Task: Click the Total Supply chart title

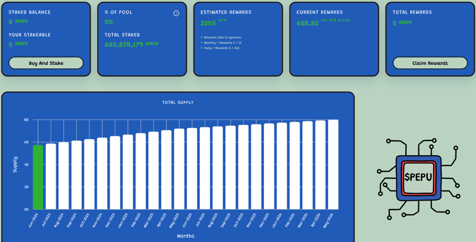Action: [x=177, y=102]
